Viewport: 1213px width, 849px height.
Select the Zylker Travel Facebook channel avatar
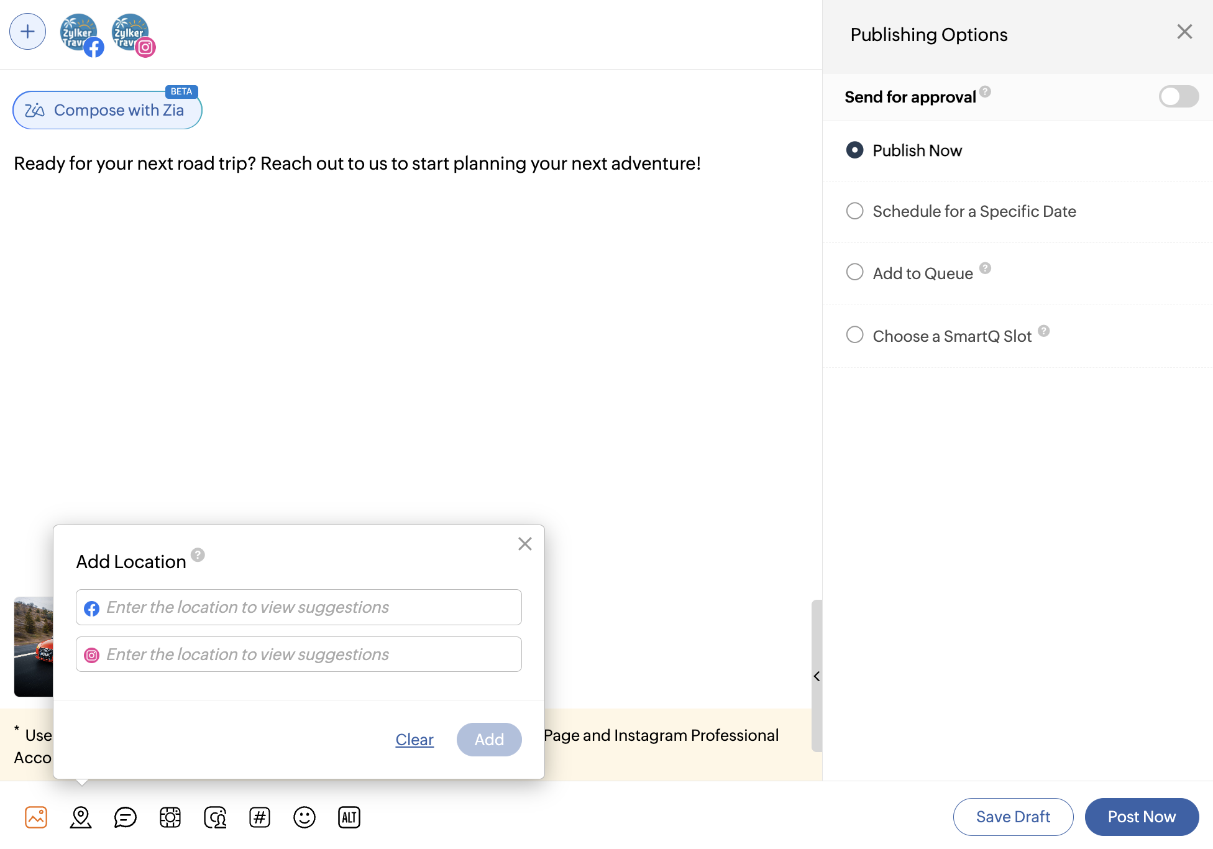pos(80,33)
